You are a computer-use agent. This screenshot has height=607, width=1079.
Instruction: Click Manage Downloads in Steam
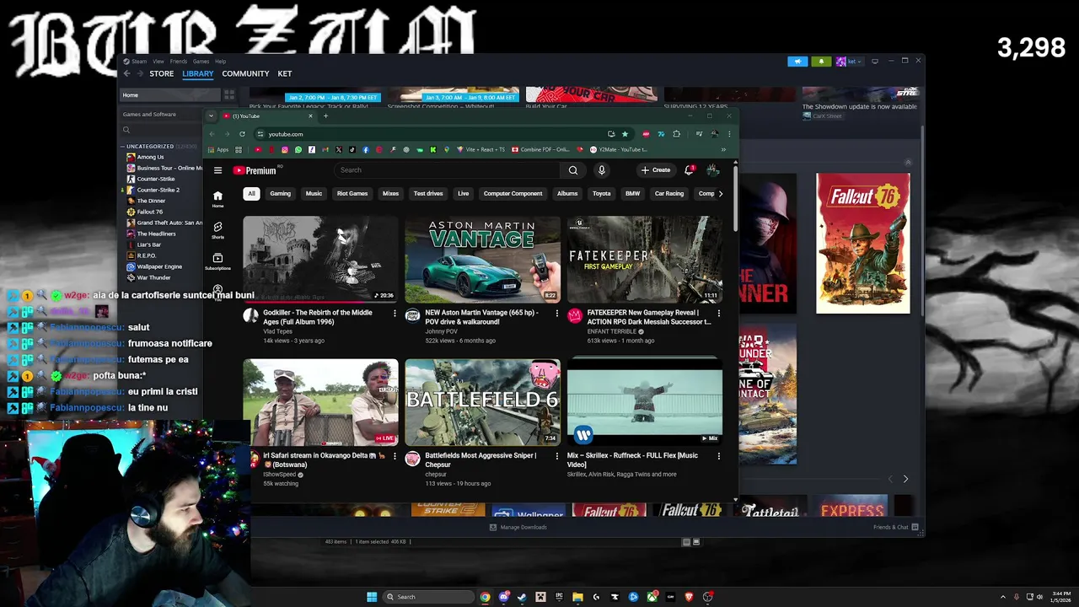pyautogui.click(x=518, y=528)
